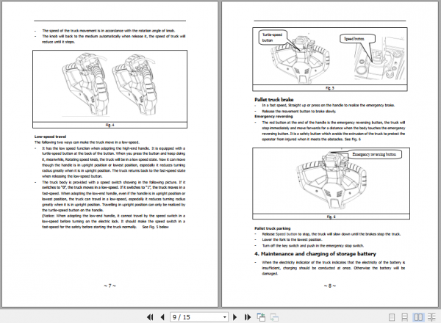Jump to the last page
The height and width of the screenshot is (323, 441).
click(248, 317)
